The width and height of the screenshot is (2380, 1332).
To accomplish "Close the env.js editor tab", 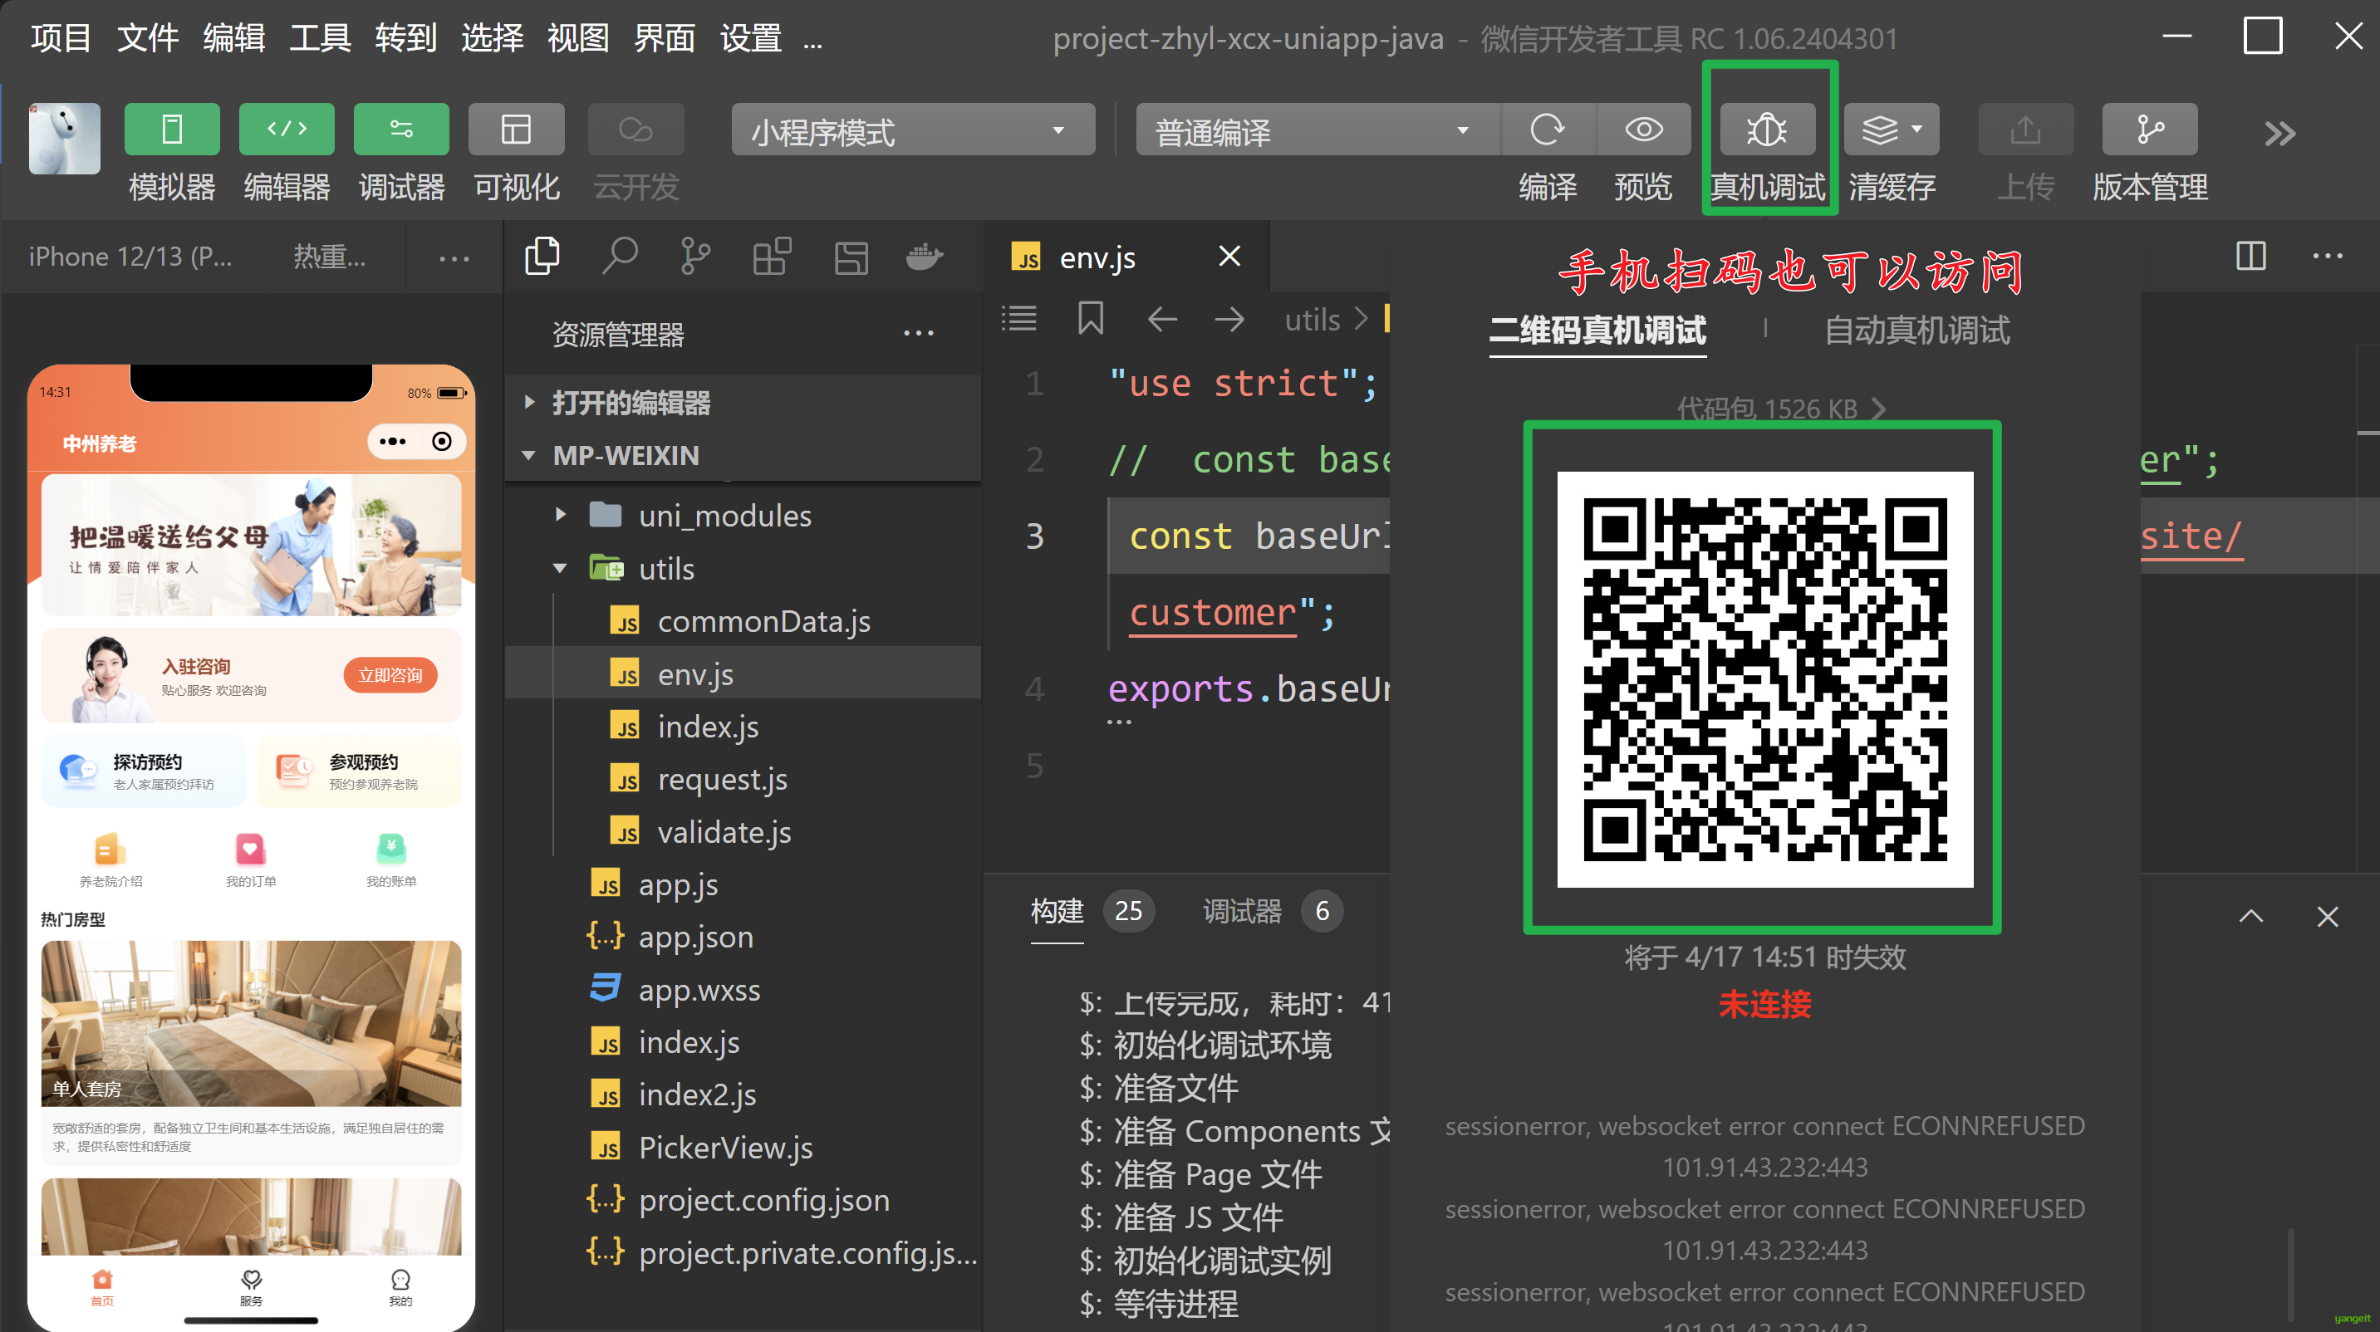I will 1229,256.
